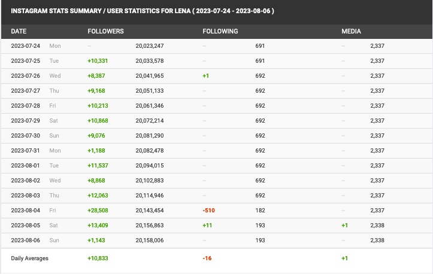Select the date 2023-08-02
Screen dimensions: 433x274
pyautogui.click(x=25, y=180)
